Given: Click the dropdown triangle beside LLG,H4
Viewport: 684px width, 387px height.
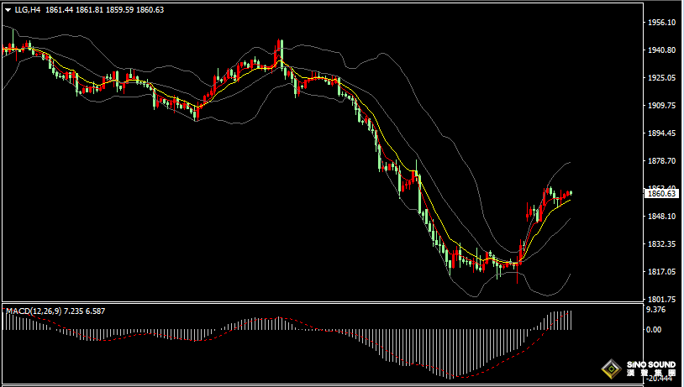Looking at the screenshot, I should tap(7, 9).
